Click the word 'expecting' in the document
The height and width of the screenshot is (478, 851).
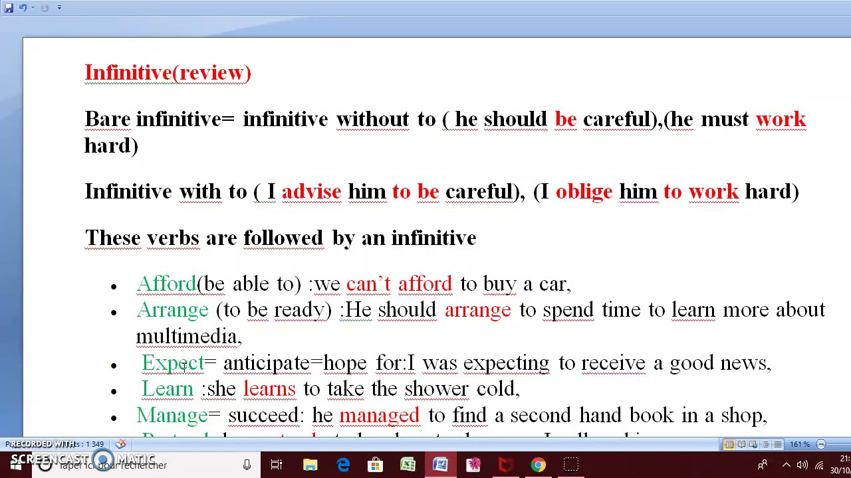point(507,363)
